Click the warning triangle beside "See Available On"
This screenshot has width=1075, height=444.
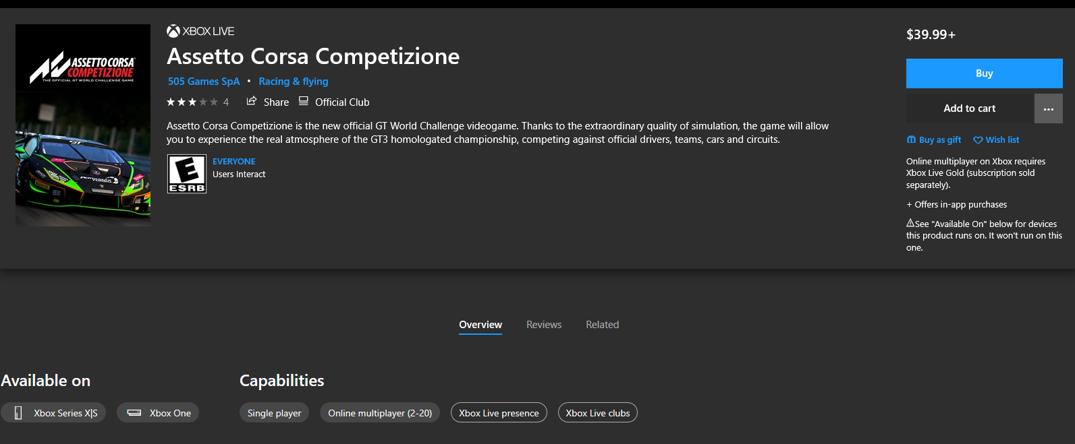pyautogui.click(x=910, y=223)
